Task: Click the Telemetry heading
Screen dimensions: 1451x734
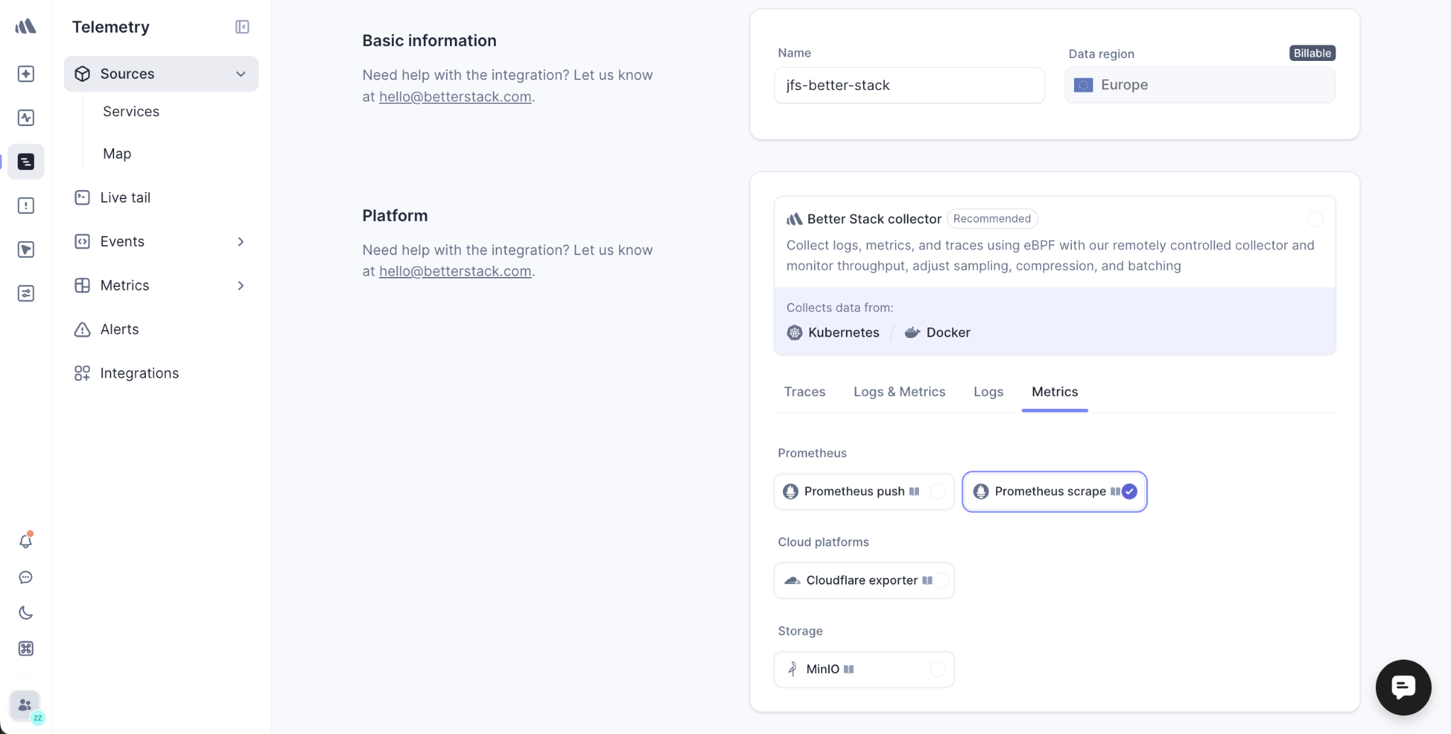Action: pyautogui.click(x=111, y=27)
